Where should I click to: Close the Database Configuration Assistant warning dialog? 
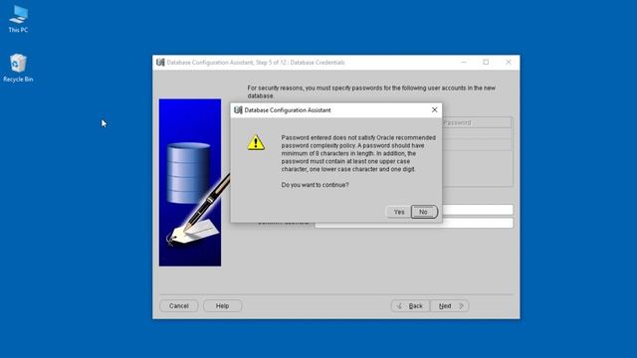(x=434, y=110)
